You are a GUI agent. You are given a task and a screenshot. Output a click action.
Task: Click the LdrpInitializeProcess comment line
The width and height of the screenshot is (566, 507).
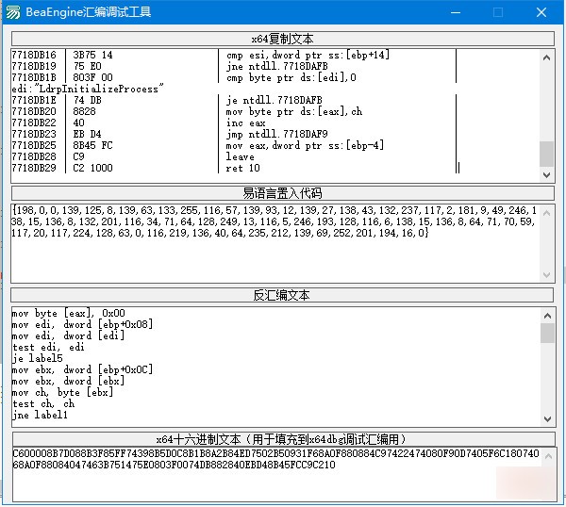click(88, 89)
